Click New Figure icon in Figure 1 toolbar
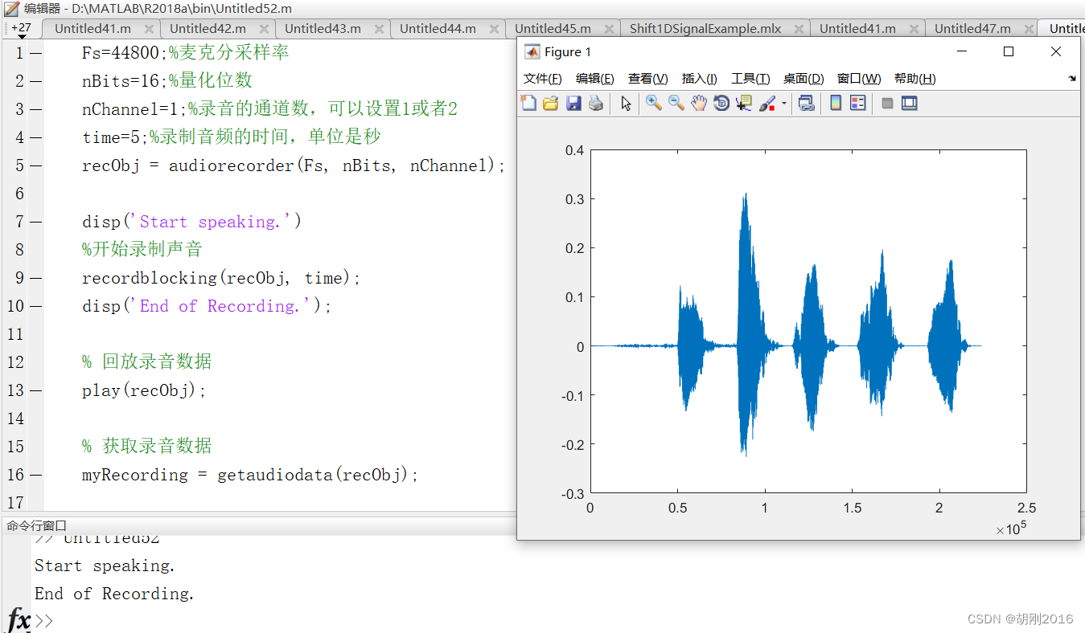The width and height of the screenshot is (1085, 633). [528, 103]
